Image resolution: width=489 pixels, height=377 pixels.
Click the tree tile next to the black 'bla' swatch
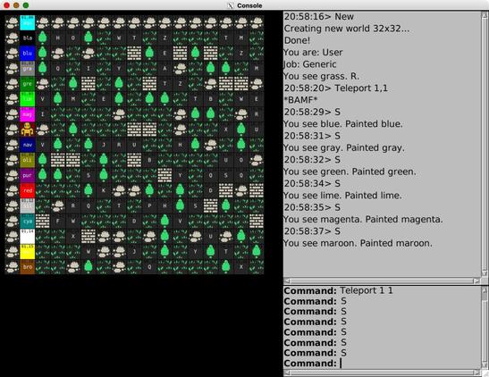coord(43,38)
